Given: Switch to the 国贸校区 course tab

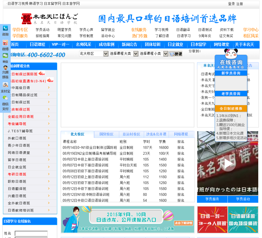Looking at the screenshot, I should pyautogui.click(x=106, y=134).
